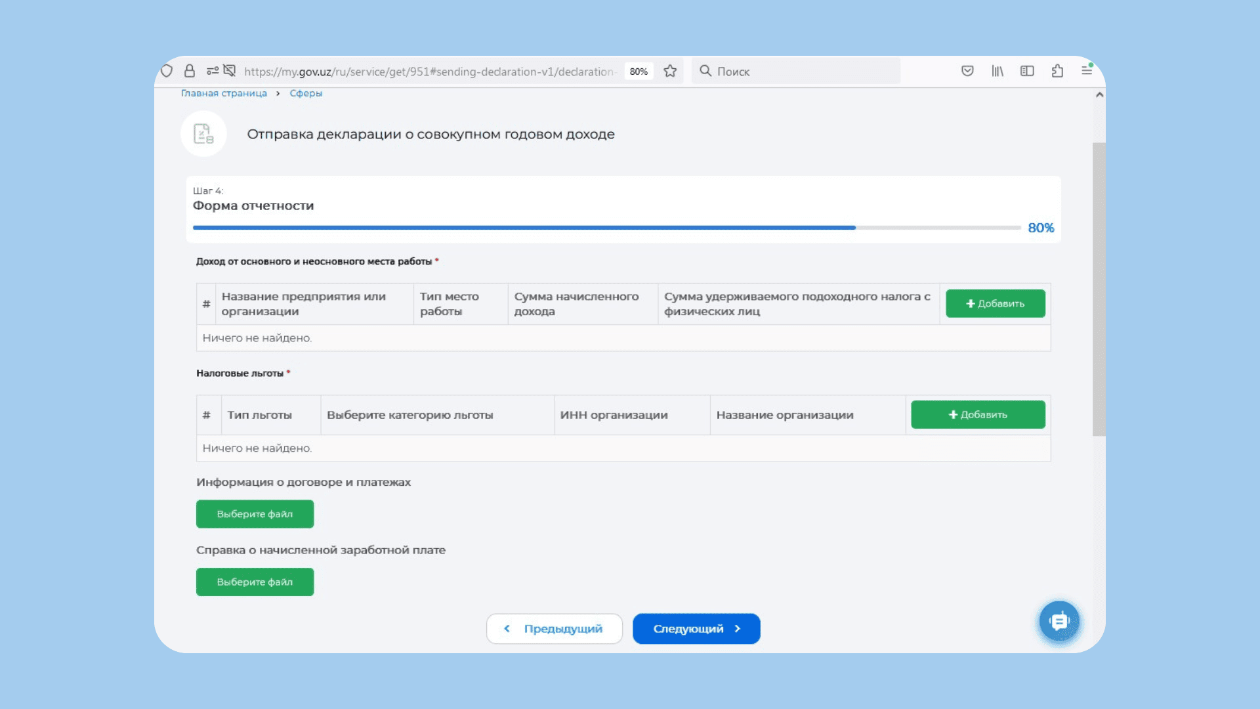Add a row to tax benefits table
The image size is (1260, 709).
point(978,415)
